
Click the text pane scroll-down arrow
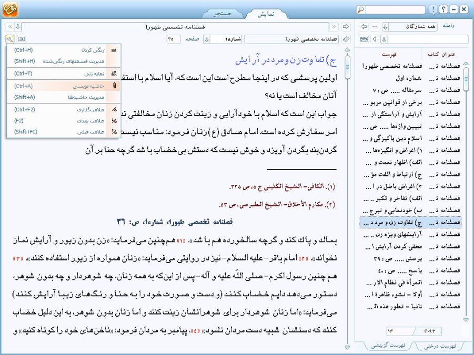(347, 348)
